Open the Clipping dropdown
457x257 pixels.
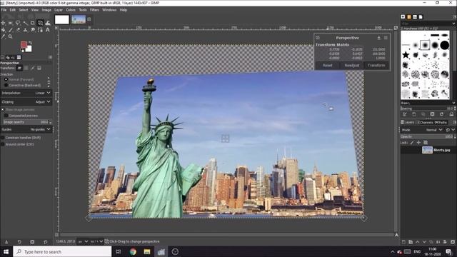[x=26, y=102]
